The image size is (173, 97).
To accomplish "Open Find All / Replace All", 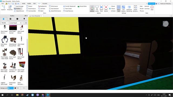I will point(69,6).
